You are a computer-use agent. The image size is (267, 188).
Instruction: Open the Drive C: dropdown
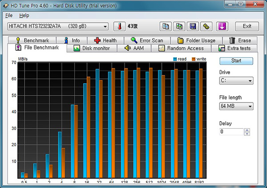[236, 81]
